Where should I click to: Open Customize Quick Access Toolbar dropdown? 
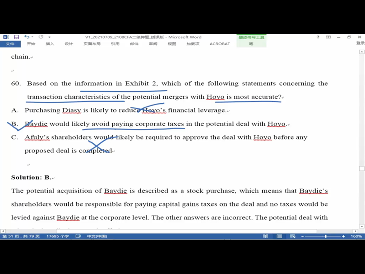[x=50, y=37]
